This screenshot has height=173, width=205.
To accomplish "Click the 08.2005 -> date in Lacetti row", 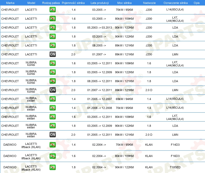I will [99, 45].
